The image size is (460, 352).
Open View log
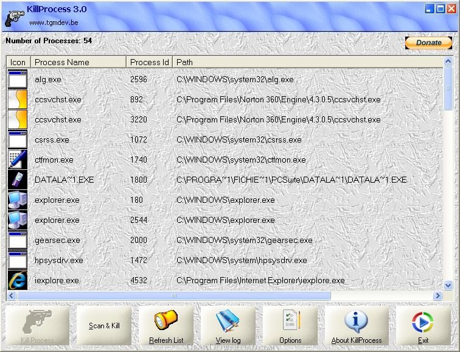[x=228, y=326]
